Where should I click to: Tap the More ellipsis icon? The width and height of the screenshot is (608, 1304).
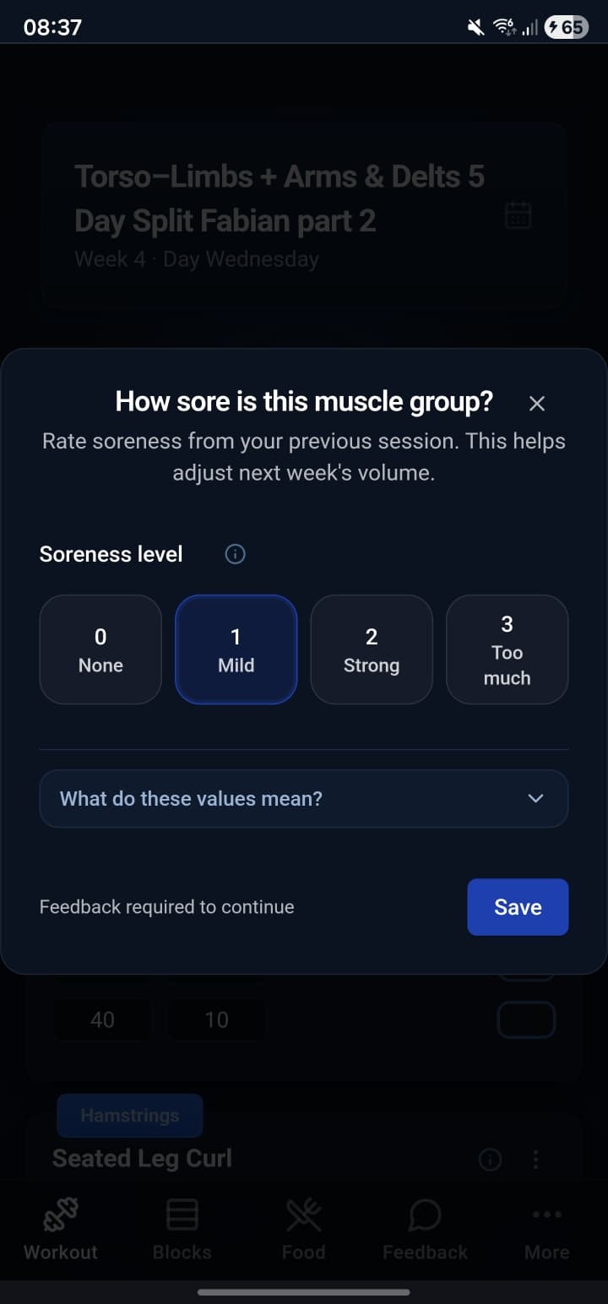pos(546,1217)
